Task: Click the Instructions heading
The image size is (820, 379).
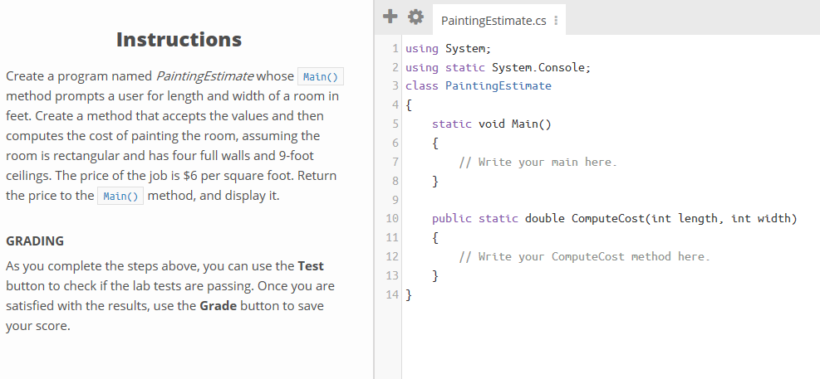Action: (x=179, y=39)
